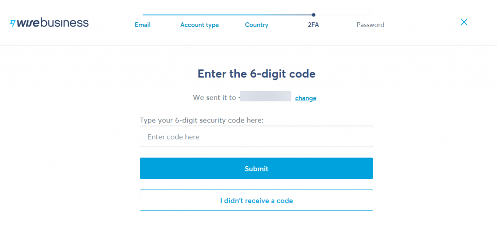This screenshot has height=236, width=497.
Task: Select the 2FA step label
Action: (314, 25)
